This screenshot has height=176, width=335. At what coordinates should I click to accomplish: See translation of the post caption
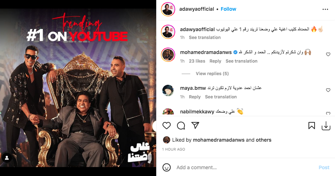(x=205, y=38)
